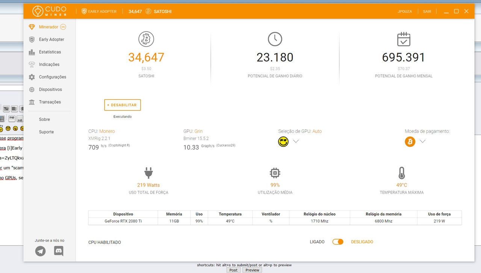The image size is (481, 273).
Task: Click the Early Adopter header text
Action: tap(102, 12)
